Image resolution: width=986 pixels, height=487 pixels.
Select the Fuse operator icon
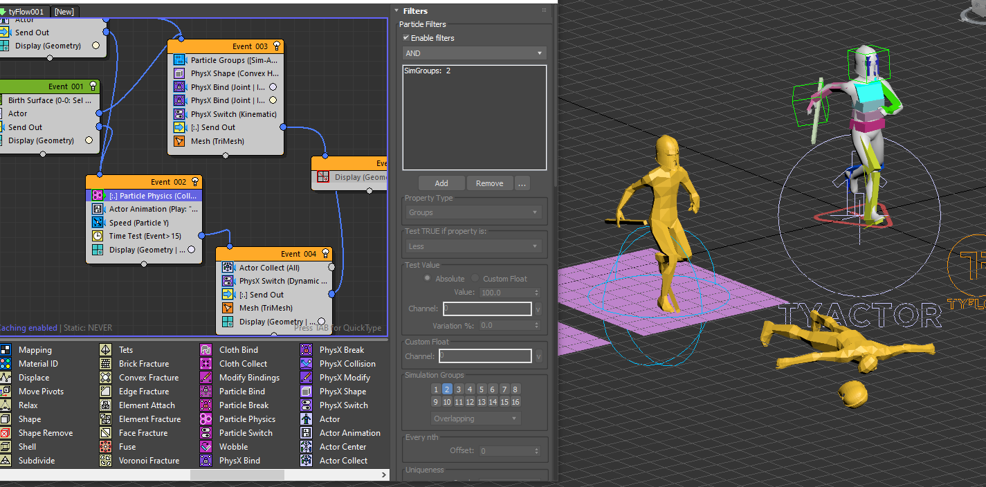(x=106, y=447)
